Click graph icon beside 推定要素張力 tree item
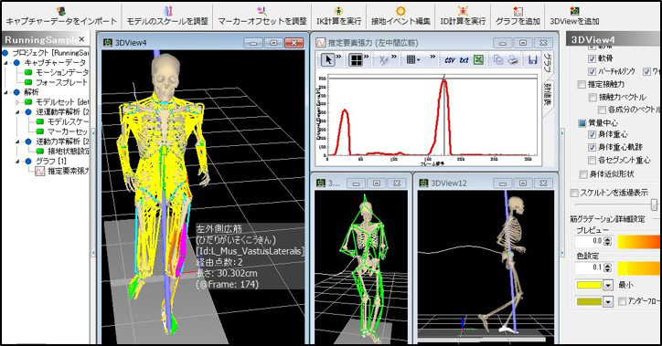The width and height of the screenshot is (662, 346). point(39,171)
